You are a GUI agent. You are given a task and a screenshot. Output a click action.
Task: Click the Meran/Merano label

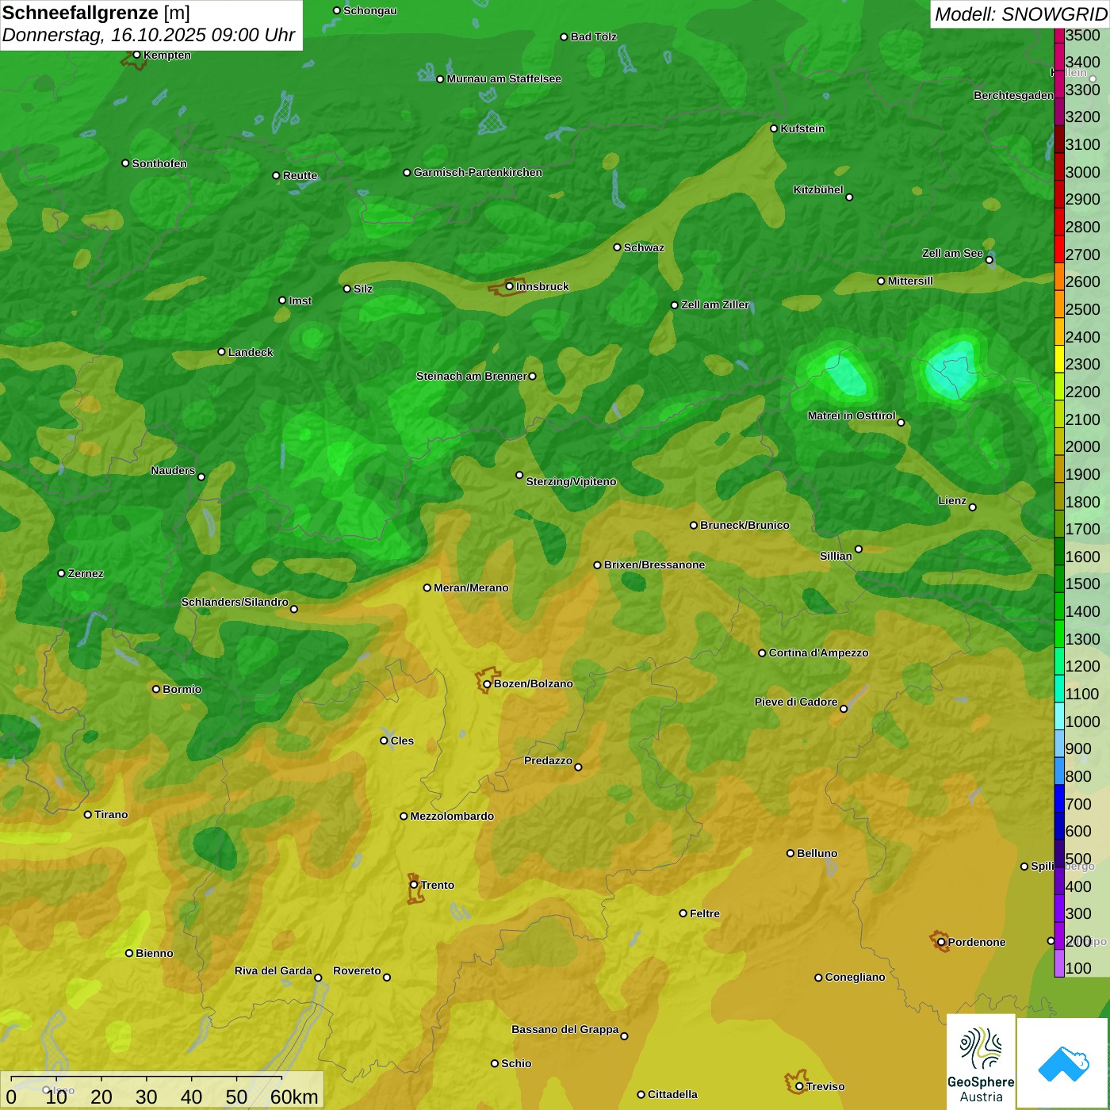coord(471,588)
